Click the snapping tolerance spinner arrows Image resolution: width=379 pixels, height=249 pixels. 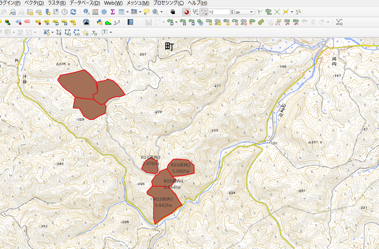click(232, 12)
